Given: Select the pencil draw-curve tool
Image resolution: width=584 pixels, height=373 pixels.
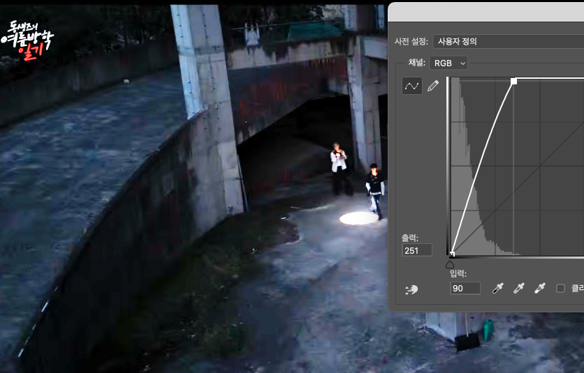Looking at the screenshot, I should (433, 86).
